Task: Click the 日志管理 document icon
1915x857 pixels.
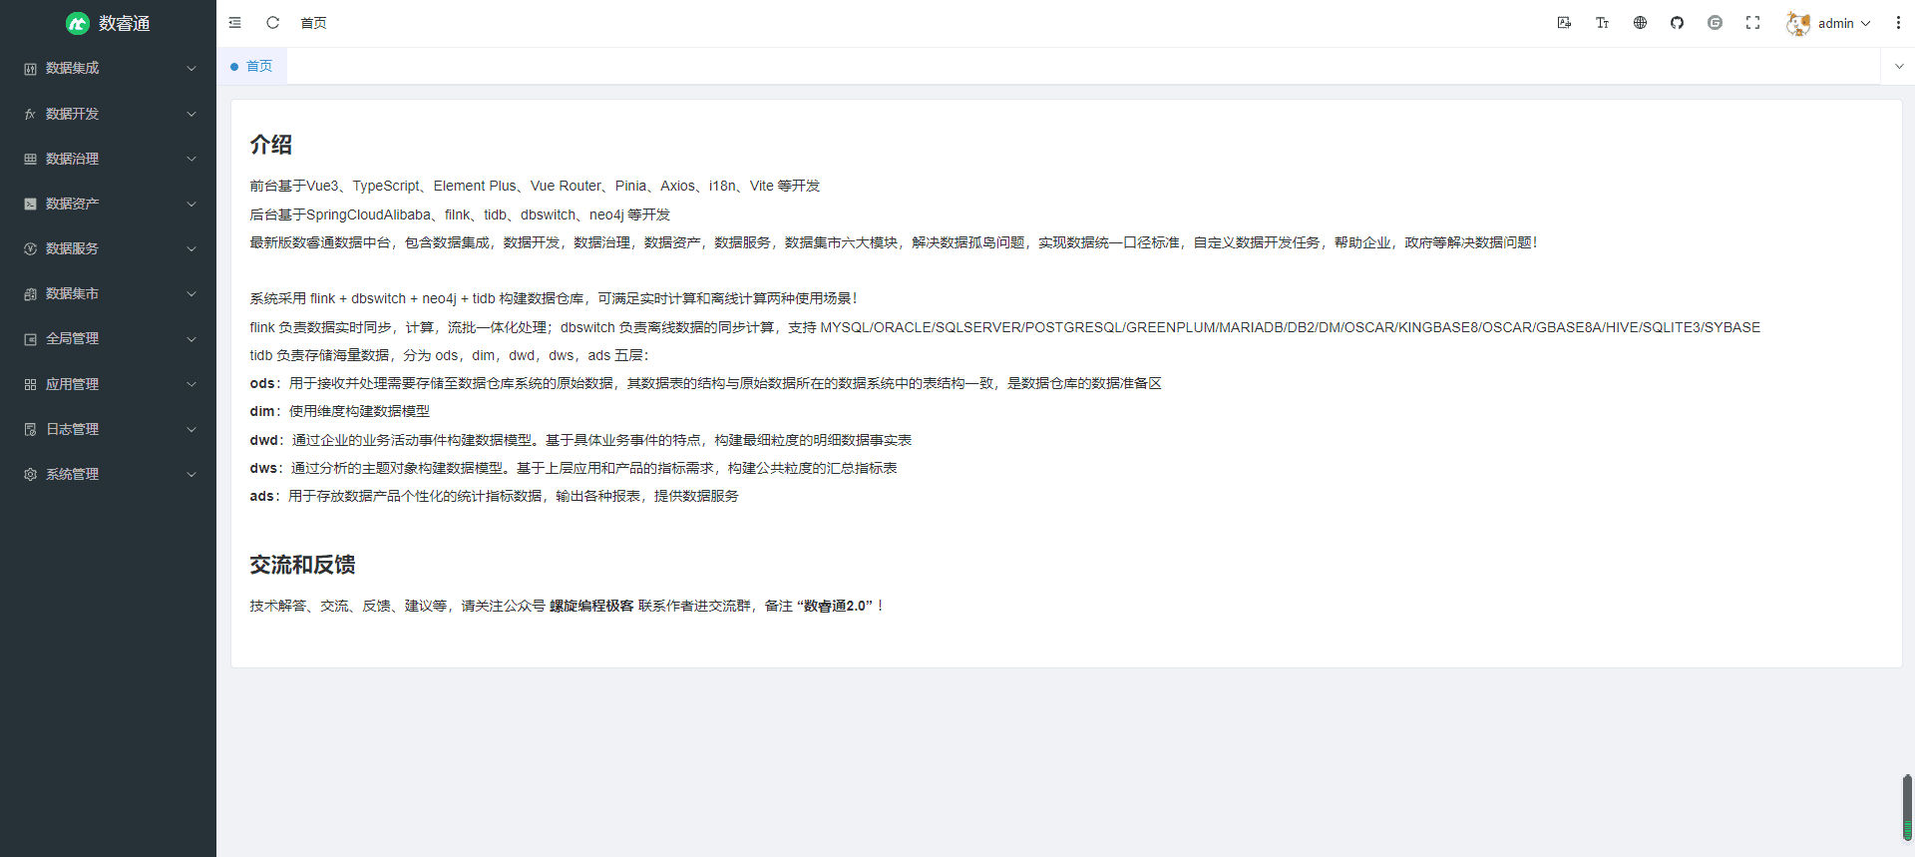Action: pyautogui.click(x=30, y=429)
